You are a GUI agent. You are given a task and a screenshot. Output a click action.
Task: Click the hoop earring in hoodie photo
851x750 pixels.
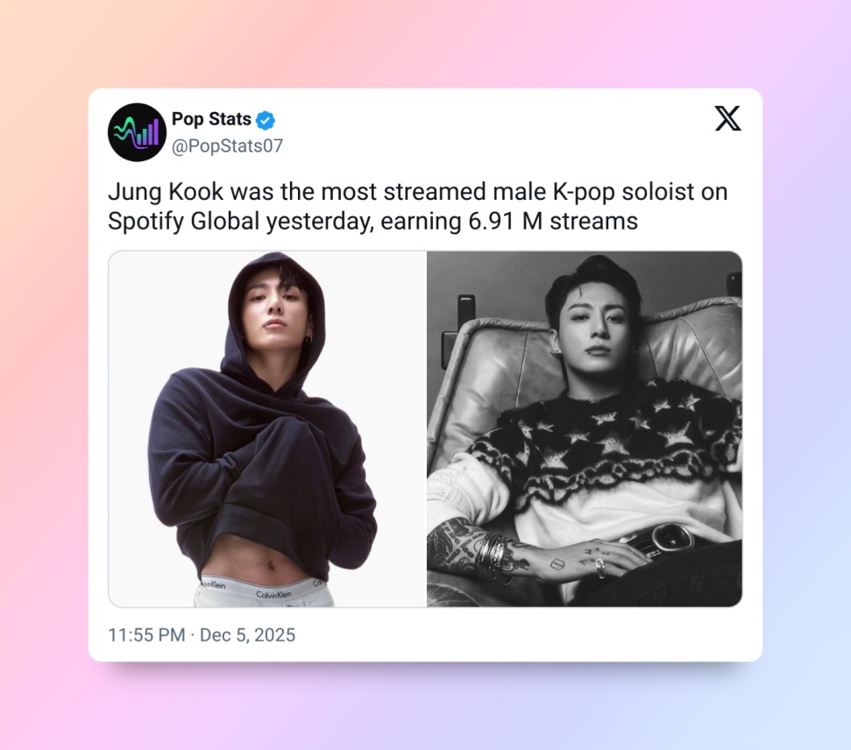coord(308,340)
